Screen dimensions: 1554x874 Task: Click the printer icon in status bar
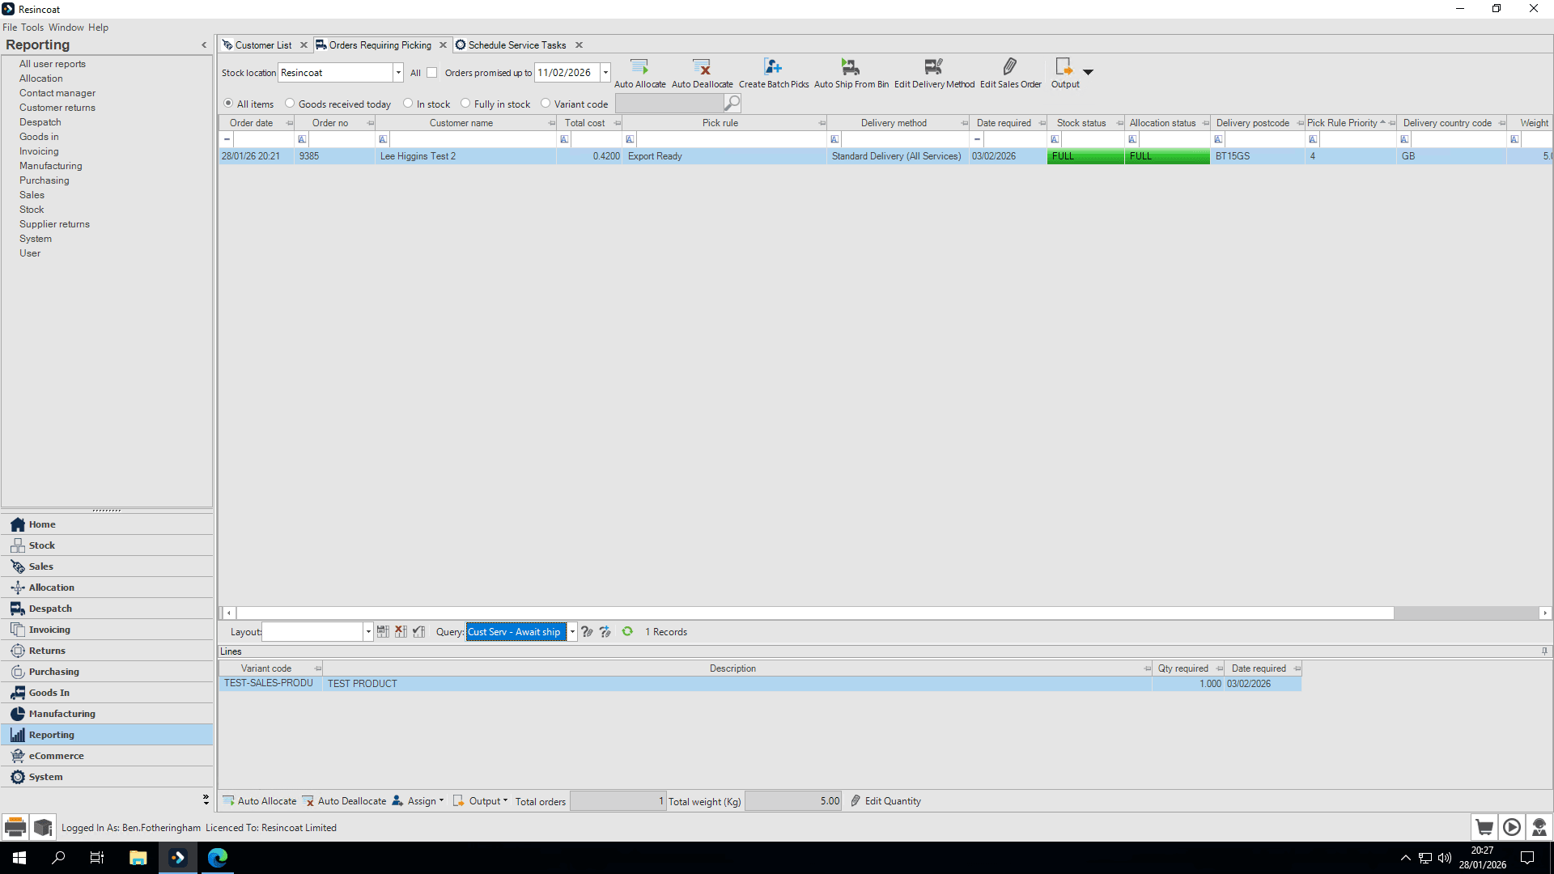[x=15, y=827]
